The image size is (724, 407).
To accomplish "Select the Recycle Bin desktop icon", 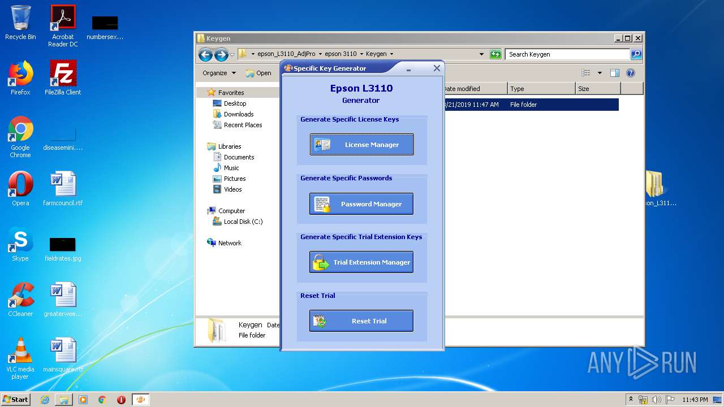I will pyautogui.click(x=20, y=23).
